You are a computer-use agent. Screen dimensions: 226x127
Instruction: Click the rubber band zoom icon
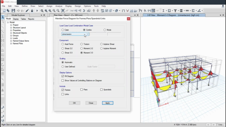click(42, 11)
